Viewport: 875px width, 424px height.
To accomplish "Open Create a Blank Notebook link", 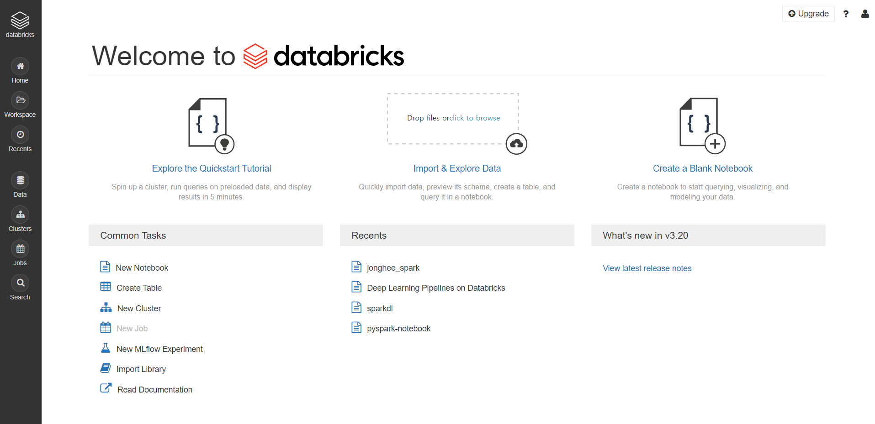I will (x=703, y=168).
